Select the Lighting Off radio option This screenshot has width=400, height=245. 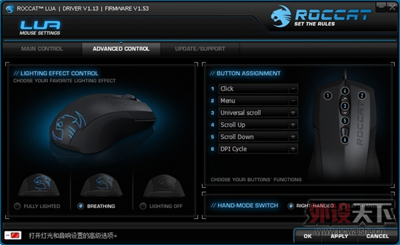tap(143, 206)
